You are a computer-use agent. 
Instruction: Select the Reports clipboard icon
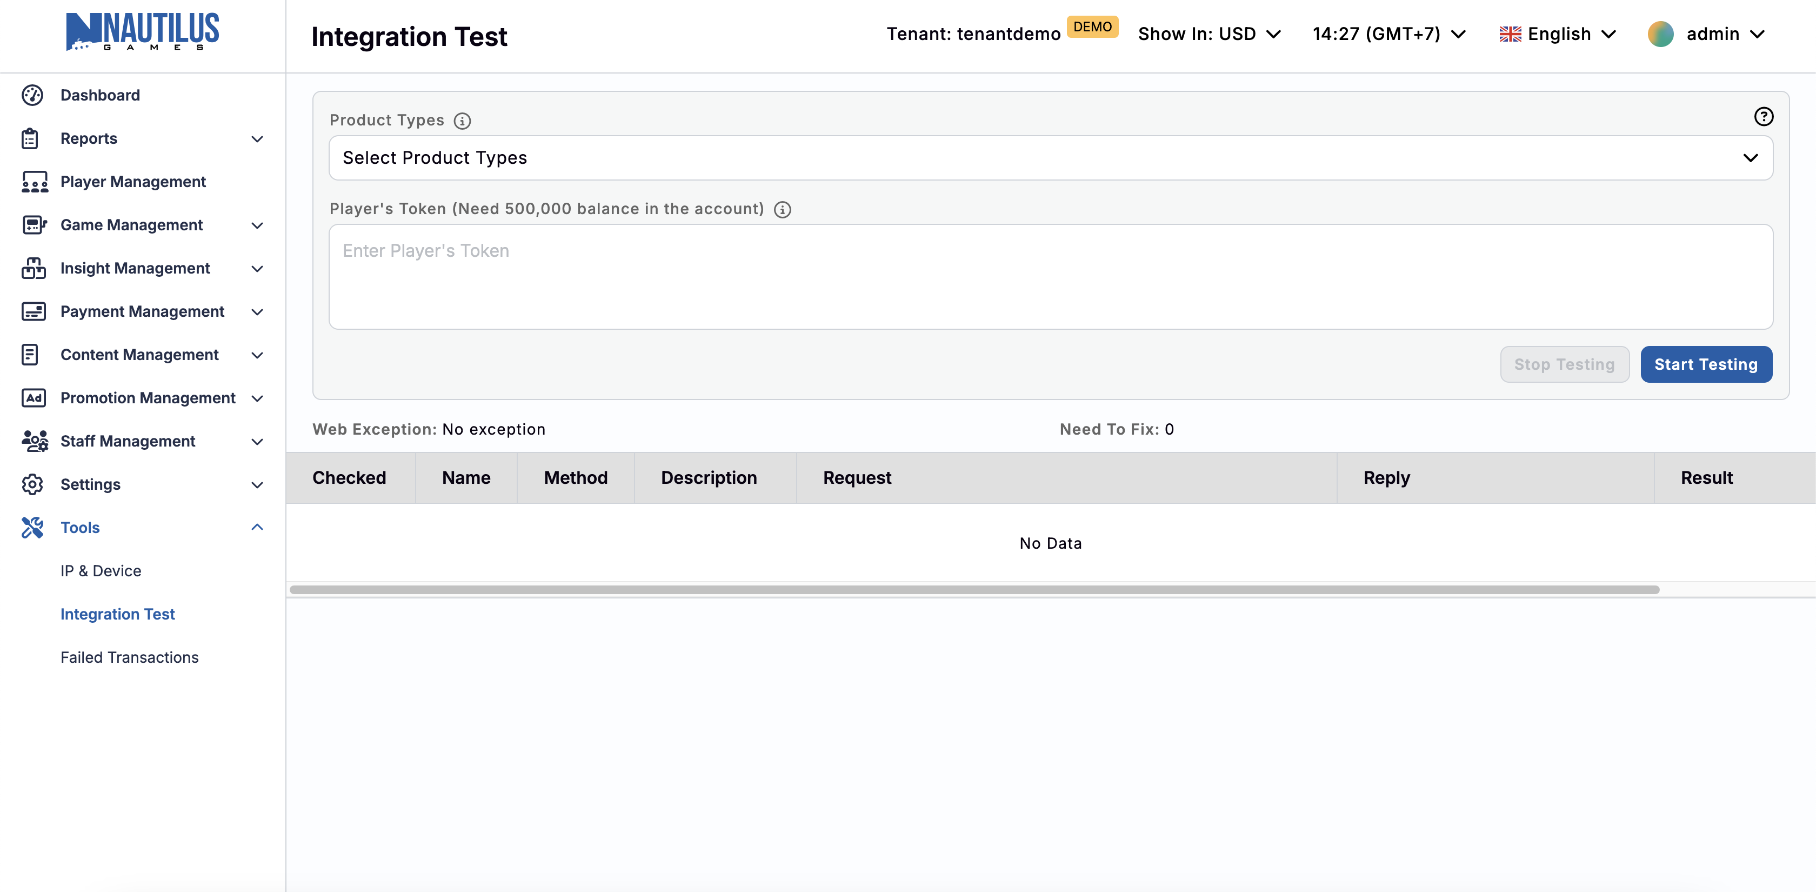coord(32,138)
